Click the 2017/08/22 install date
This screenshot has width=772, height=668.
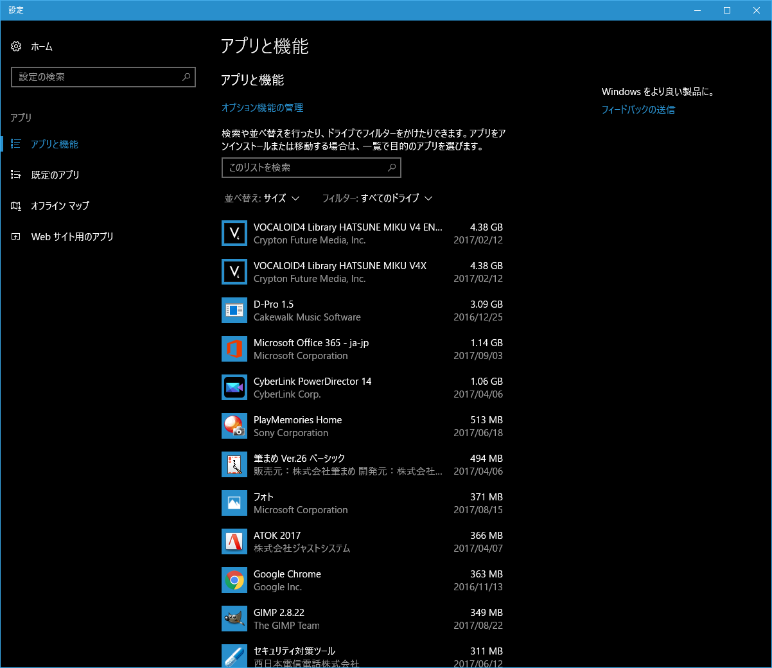click(x=478, y=626)
